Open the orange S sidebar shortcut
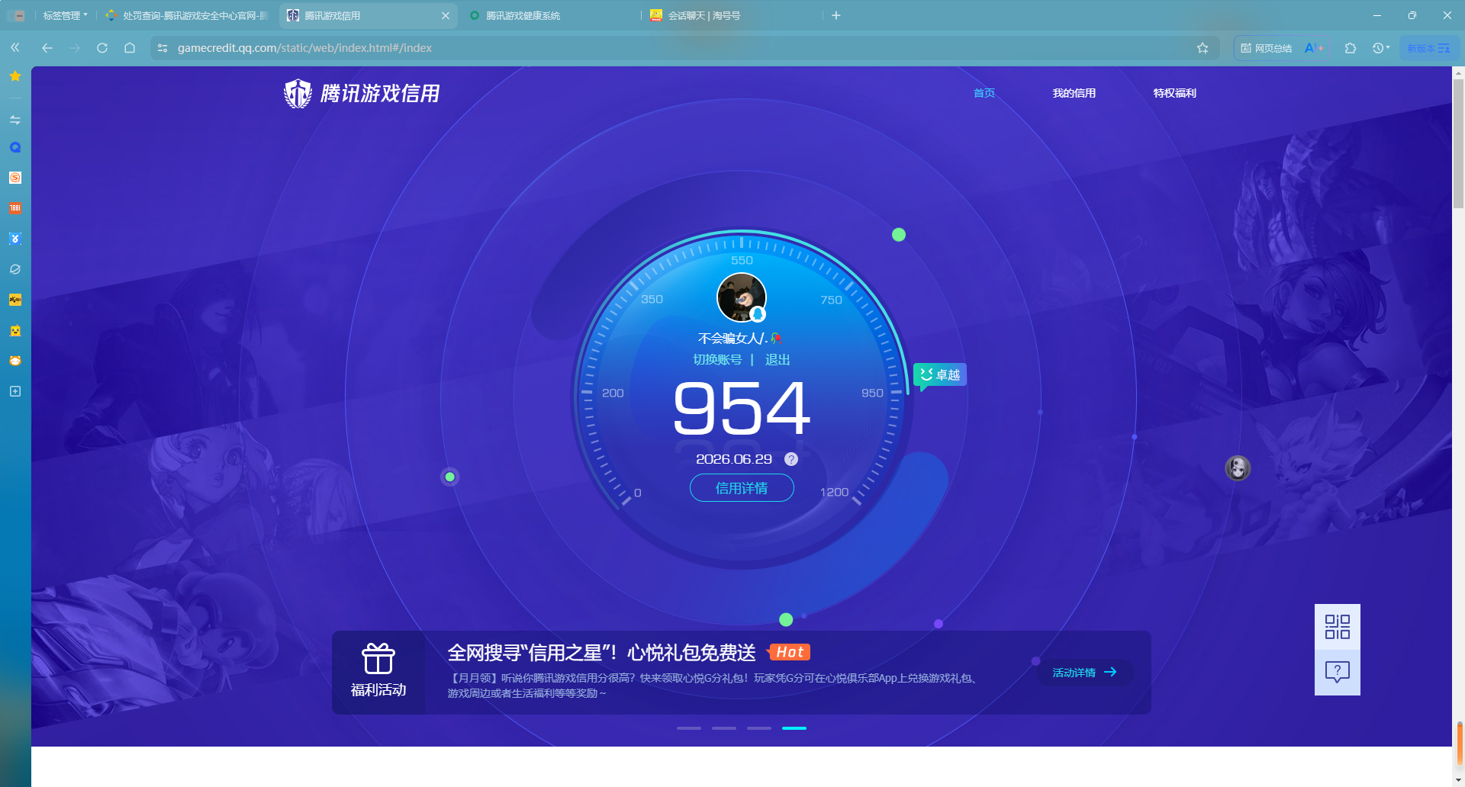1465x787 pixels. [15, 178]
